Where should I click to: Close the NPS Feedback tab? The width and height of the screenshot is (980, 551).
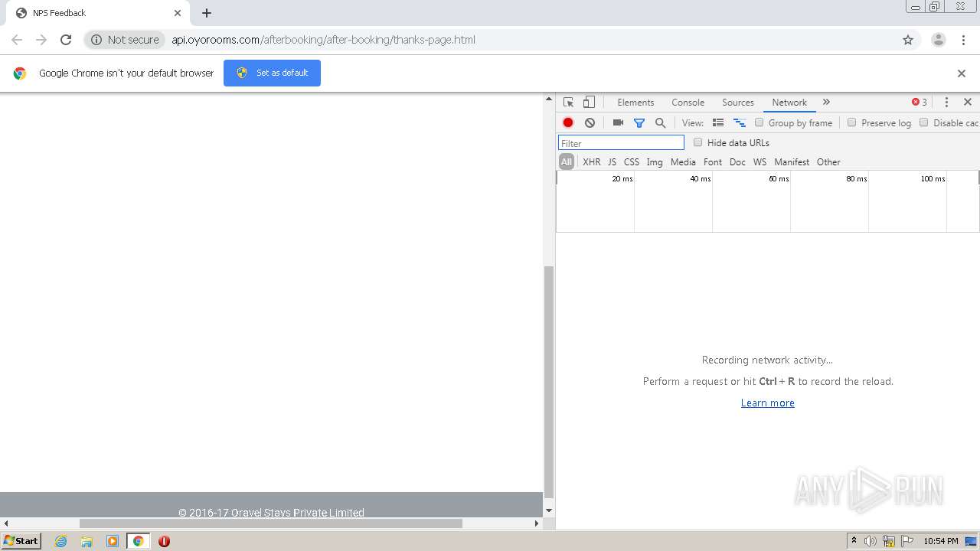(x=178, y=13)
